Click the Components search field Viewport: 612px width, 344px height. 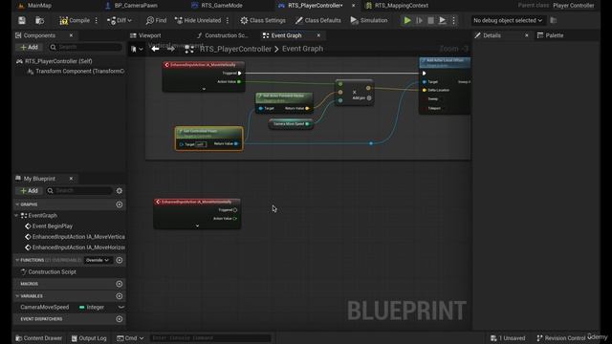85,47
